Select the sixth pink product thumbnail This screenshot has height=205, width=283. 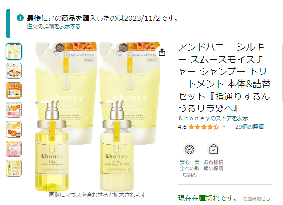(x=14, y=149)
